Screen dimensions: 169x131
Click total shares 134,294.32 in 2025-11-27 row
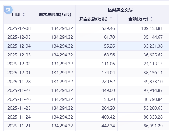pos(62,90)
